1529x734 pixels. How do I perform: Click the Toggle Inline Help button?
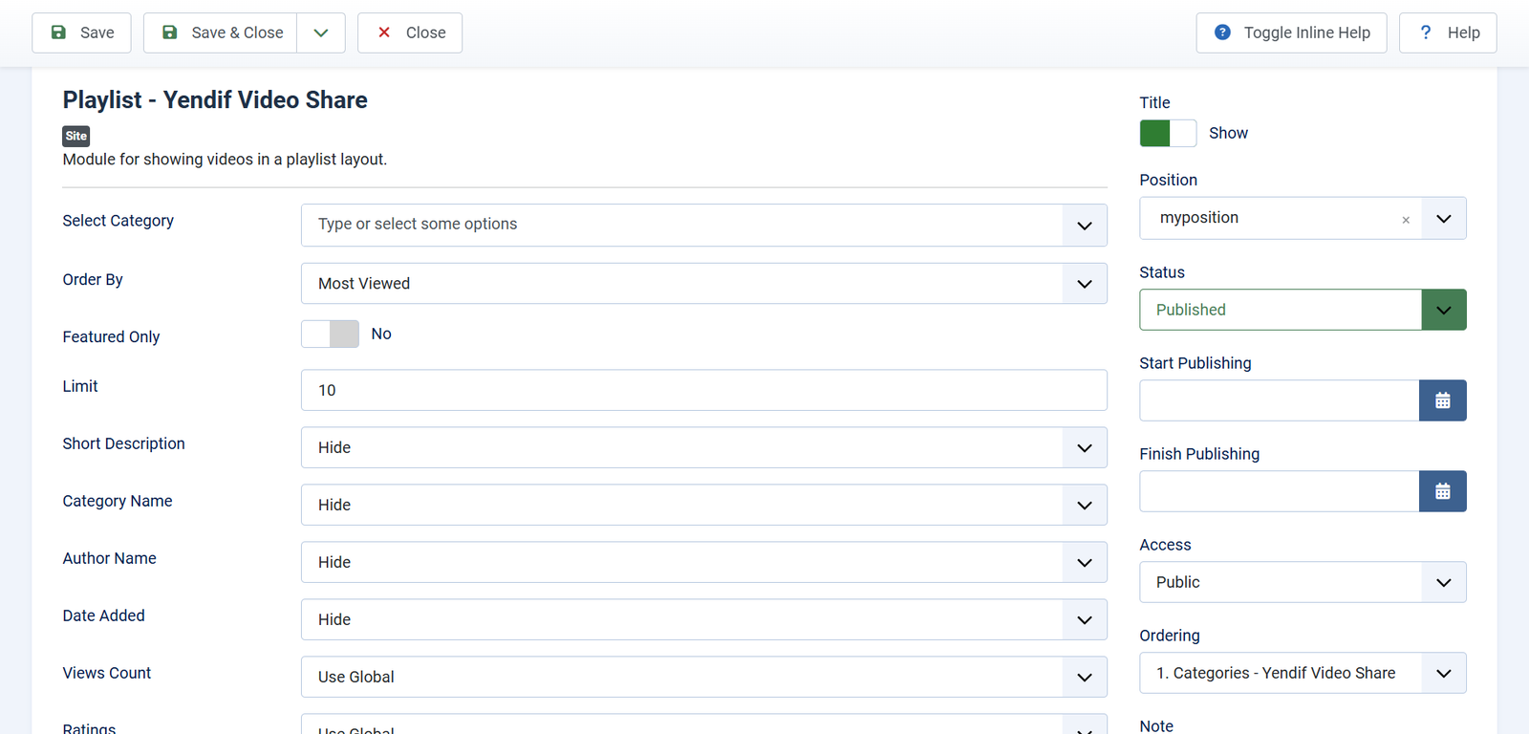click(1291, 32)
